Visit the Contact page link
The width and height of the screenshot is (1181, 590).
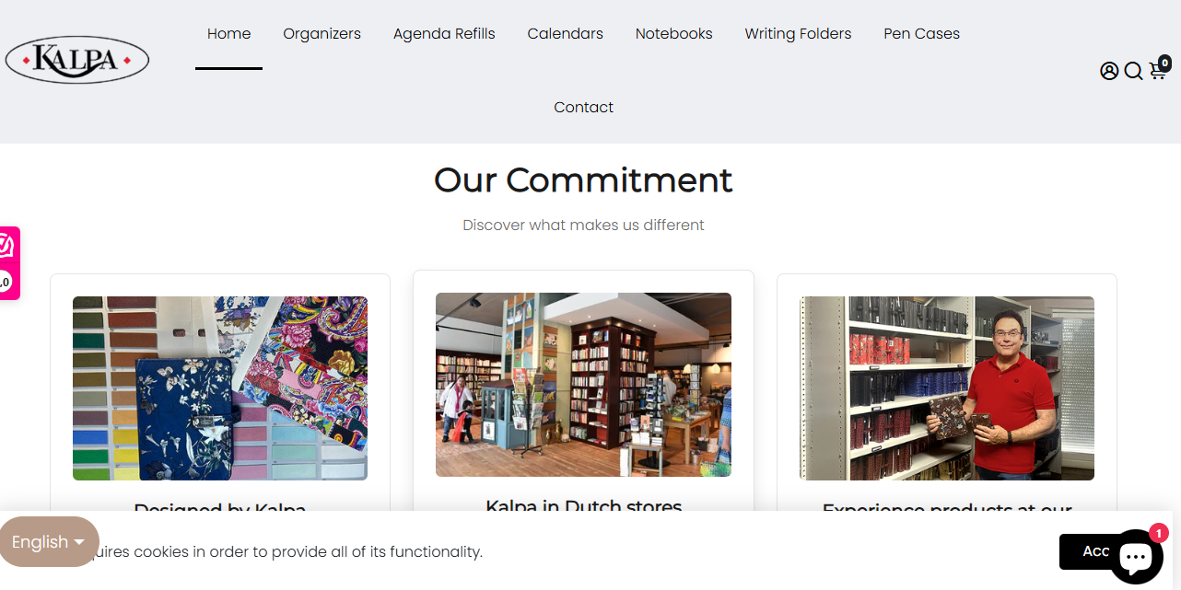coord(583,108)
